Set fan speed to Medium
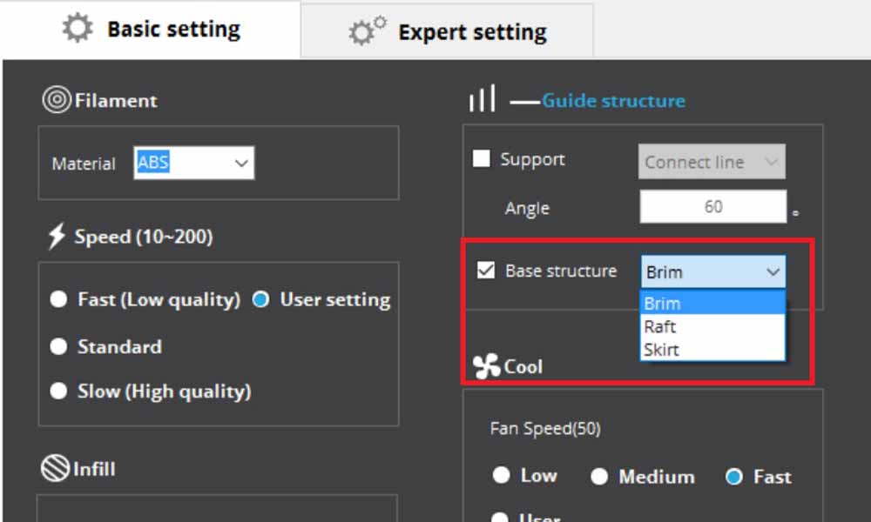The image size is (871, 522). coord(599,477)
